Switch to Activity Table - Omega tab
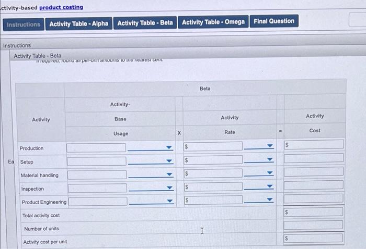This screenshot has height=249, width=366. (213, 22)
